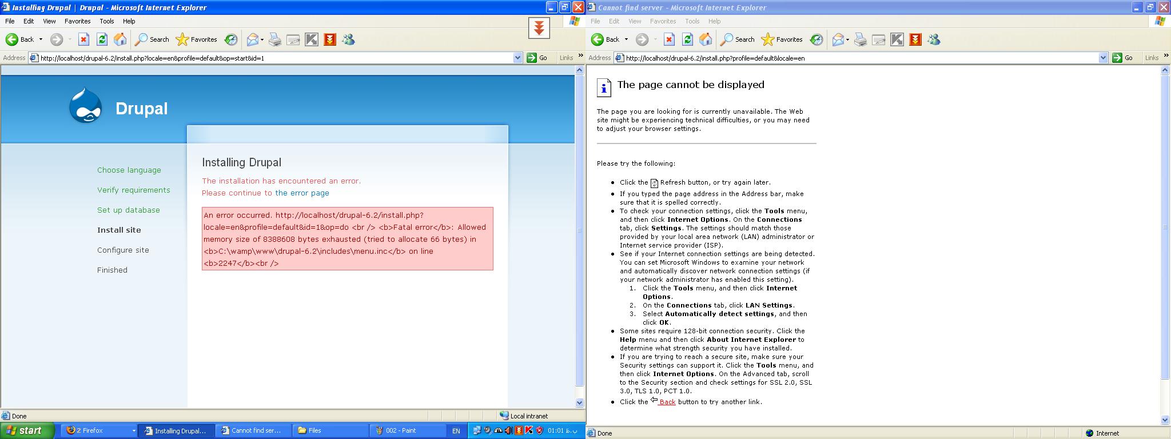1171x439 pixels.
Task: Open View menu in the Installing Drupal window
Action: [x=49, y=21]
